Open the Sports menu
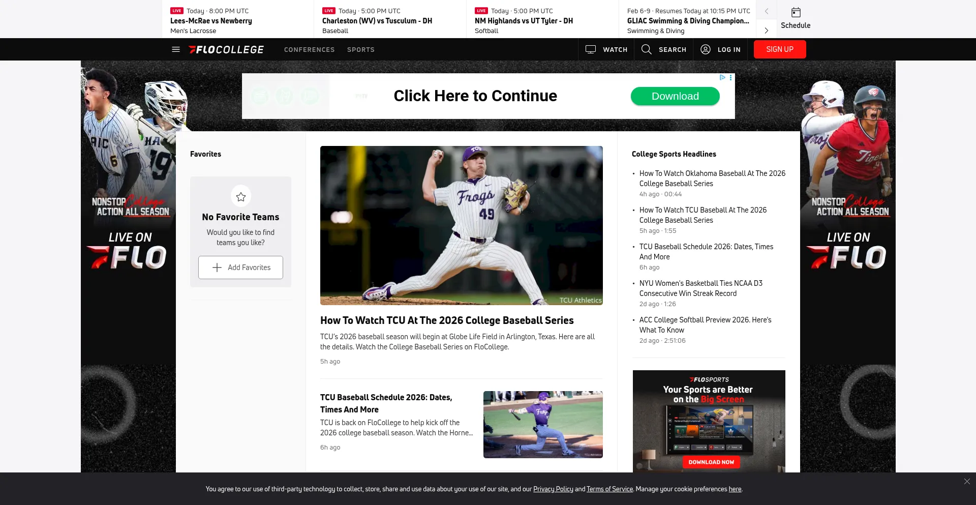 pyautogui.click(x=361, y=49)
